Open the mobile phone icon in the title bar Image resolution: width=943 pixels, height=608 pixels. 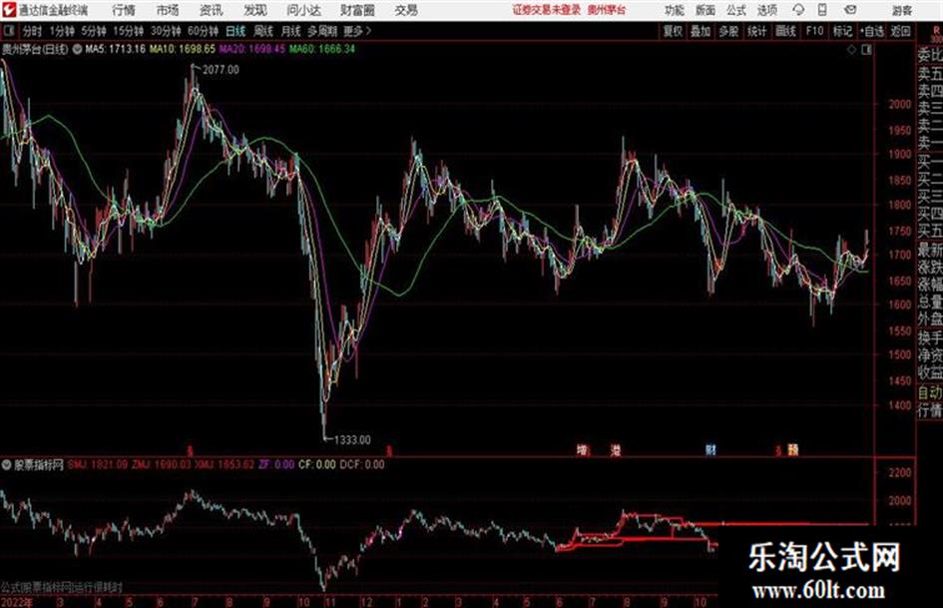pos(822,10)
